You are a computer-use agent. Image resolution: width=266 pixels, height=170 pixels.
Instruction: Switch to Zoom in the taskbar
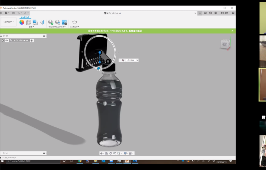(111, 161)
